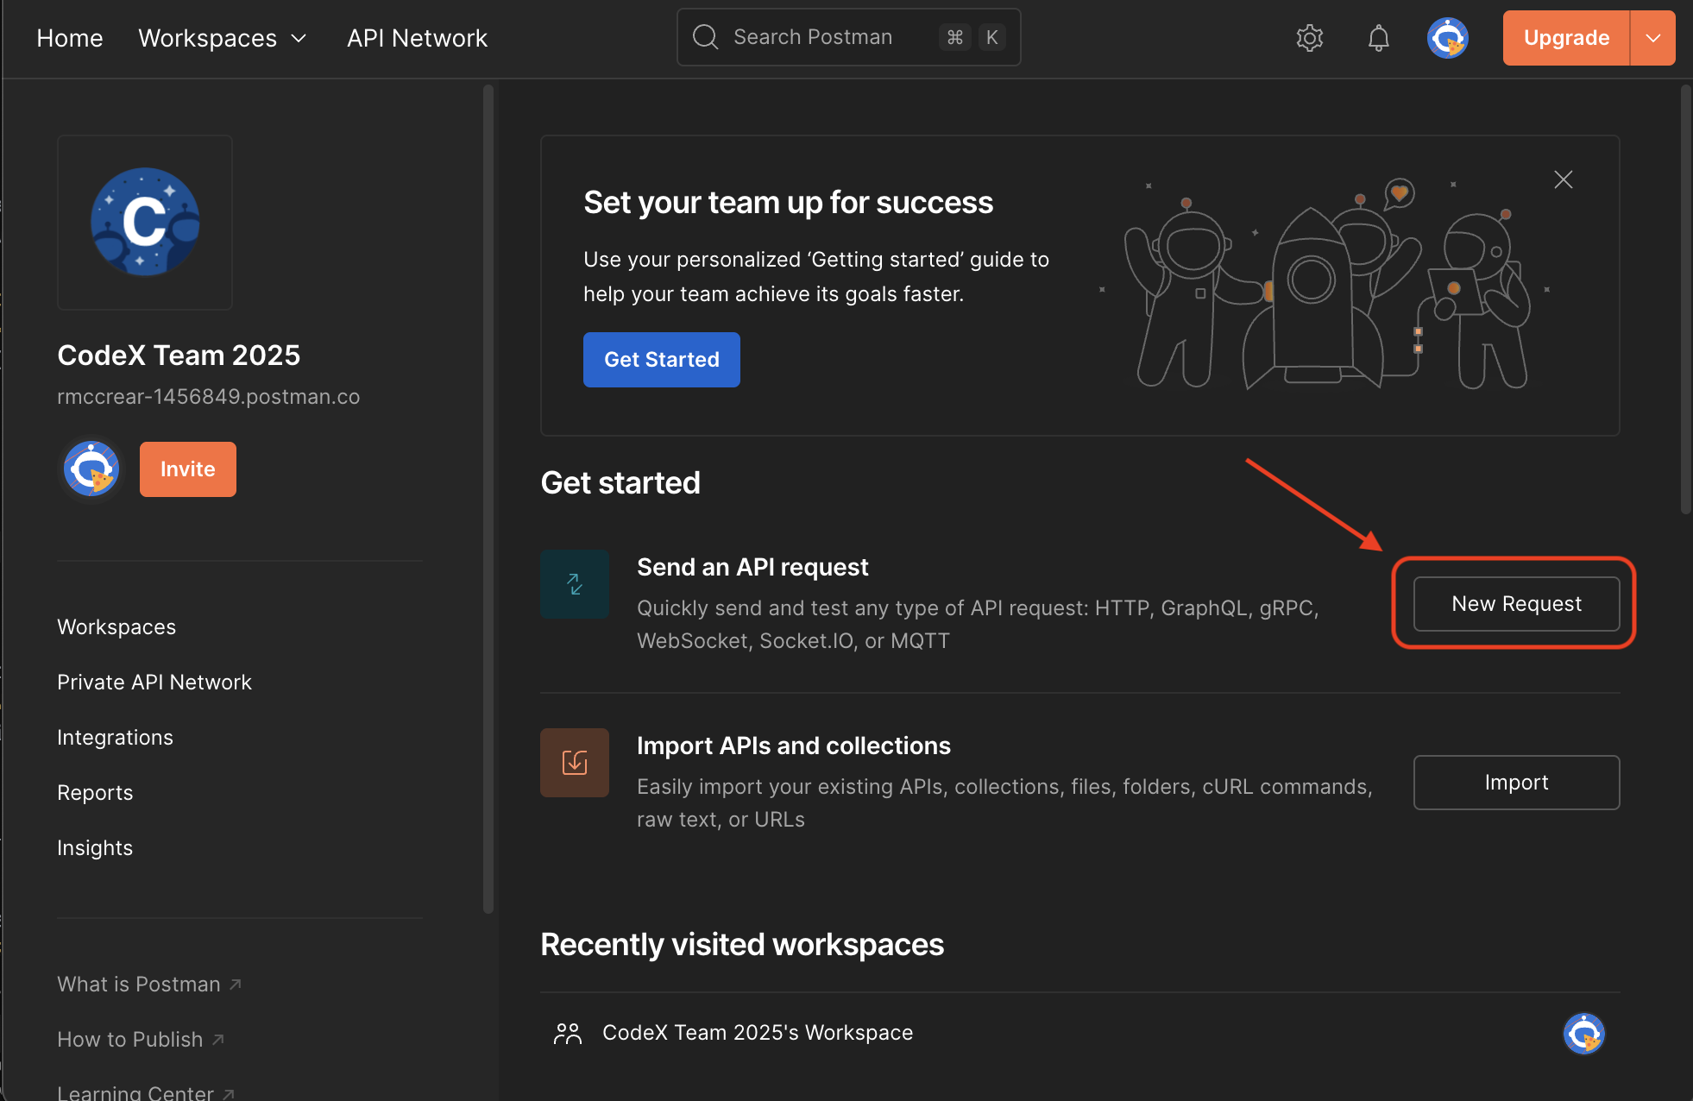Open the What is Postman link
Viewport: 1693px width, 1101px height.
pos(149,985)
